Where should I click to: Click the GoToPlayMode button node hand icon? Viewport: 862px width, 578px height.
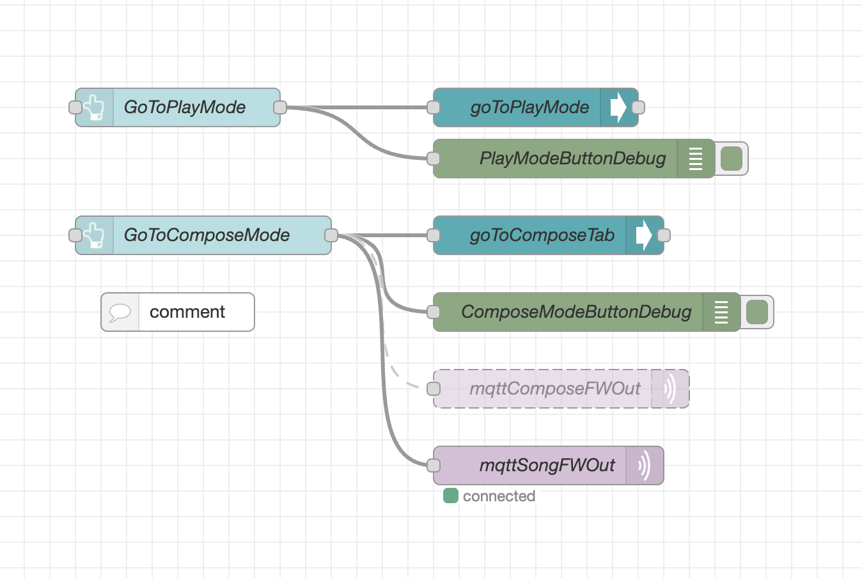[x=95, y=107]
